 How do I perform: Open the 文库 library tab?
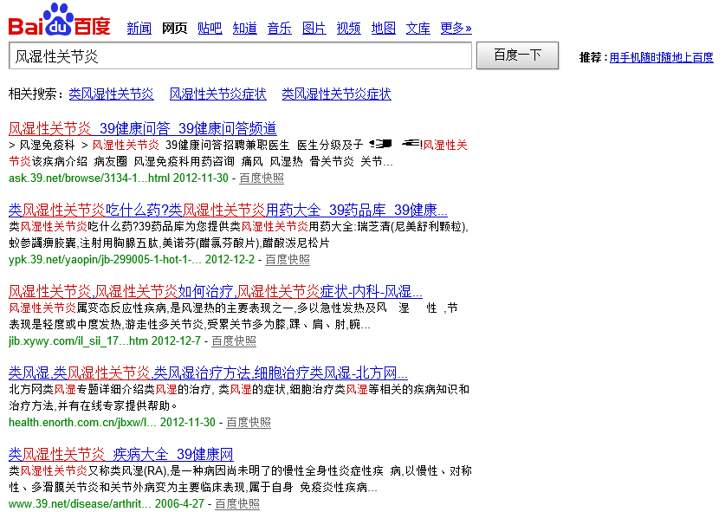[418, 29]
